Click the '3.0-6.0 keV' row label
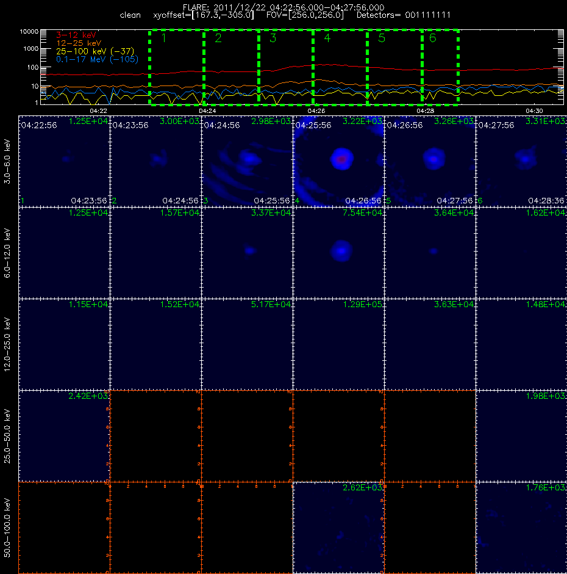Image resolution: width=567 pixels, height=574 pixels. (x=7, y=161)
